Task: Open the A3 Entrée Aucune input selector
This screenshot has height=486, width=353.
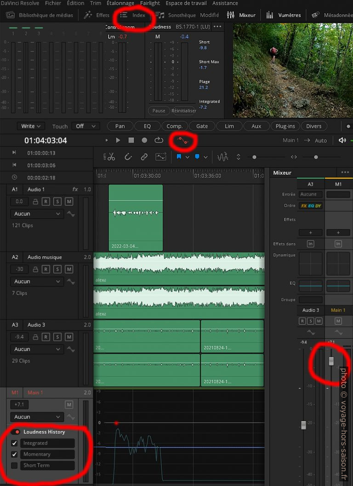Action: tap(311, 194)
